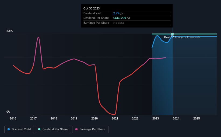
Task: Click the 'No data' earnings value
Action: tap(118, 23)
